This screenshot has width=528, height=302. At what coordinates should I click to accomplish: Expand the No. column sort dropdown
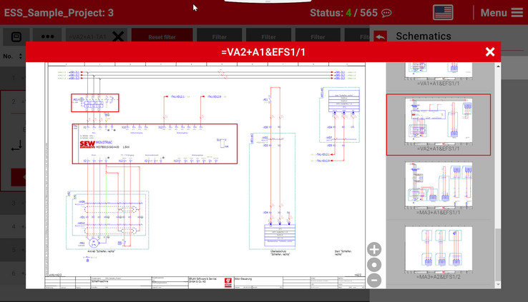(18, 56)
